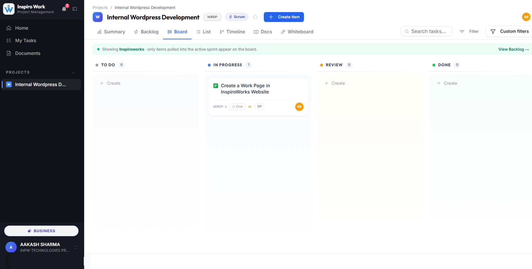Click the TO DO column header
The image size is (532, 269).
[x=108, y=65]
